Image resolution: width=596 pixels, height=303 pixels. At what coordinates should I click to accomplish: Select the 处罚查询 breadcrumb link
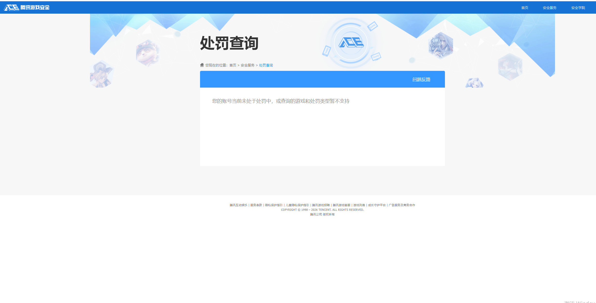266,65
